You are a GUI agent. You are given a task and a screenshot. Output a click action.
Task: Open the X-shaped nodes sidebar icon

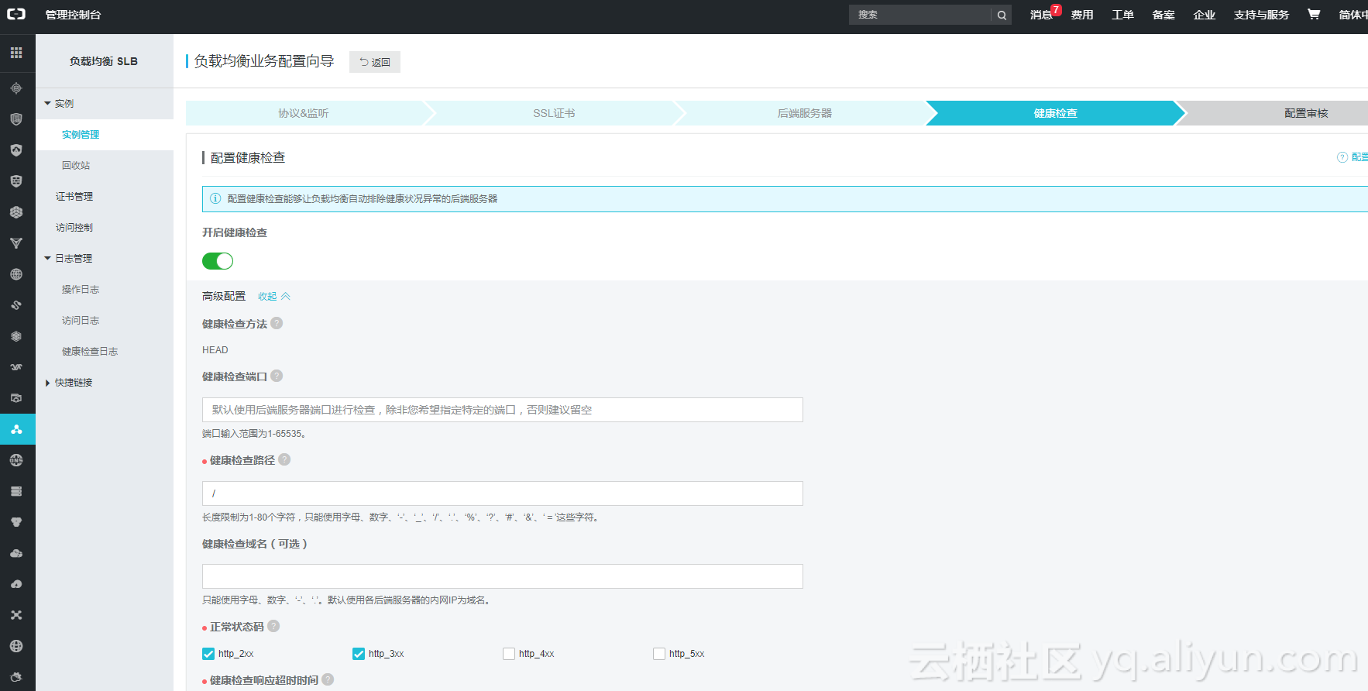16,615
